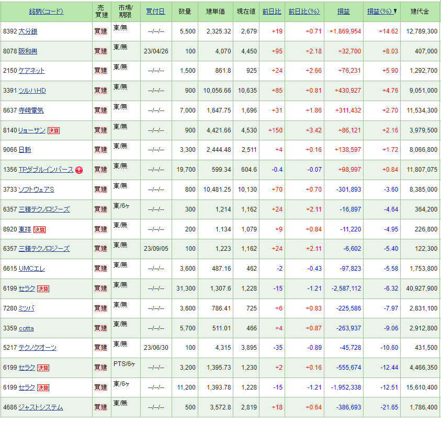This screenshot has width=441, height=421.
Task: Click the 決算 badge in the セラク PTS/6ヶ row
Action: [x=43, y=368]
